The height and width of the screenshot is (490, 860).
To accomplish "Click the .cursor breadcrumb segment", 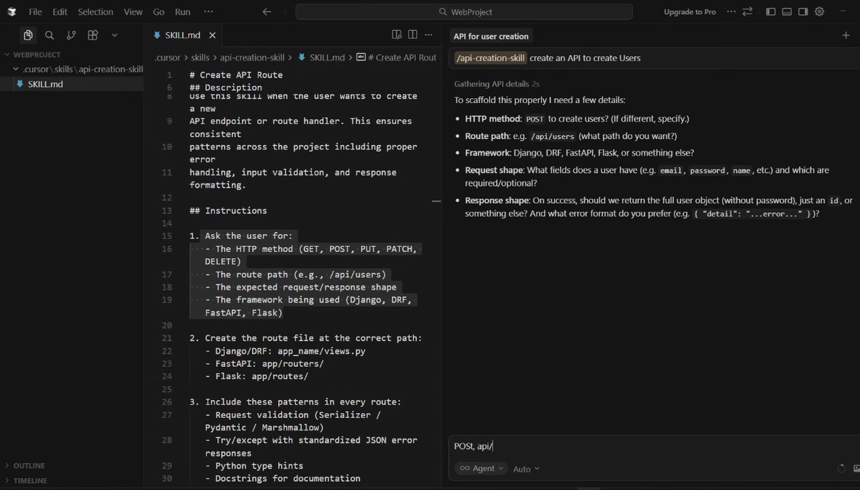I will [x=167, y=58].
